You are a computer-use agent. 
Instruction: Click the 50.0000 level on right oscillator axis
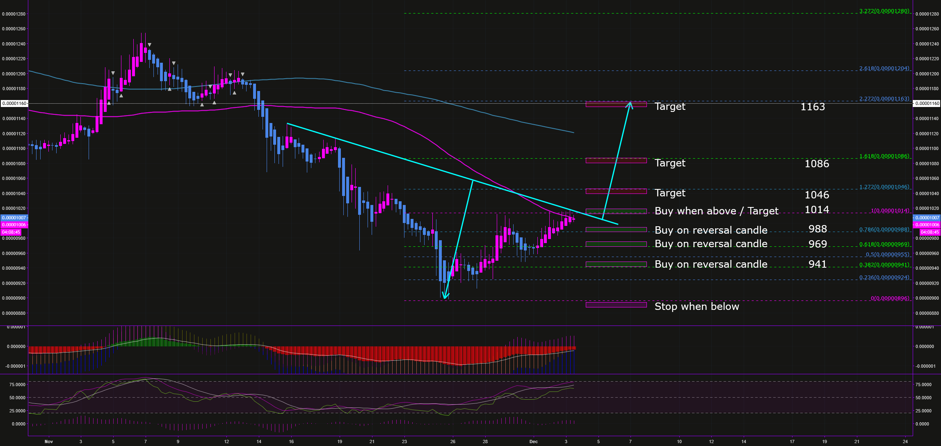coord(923,398)
